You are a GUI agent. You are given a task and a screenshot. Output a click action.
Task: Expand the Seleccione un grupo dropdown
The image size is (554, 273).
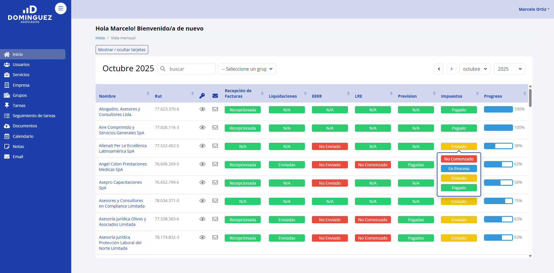(247, 69)
